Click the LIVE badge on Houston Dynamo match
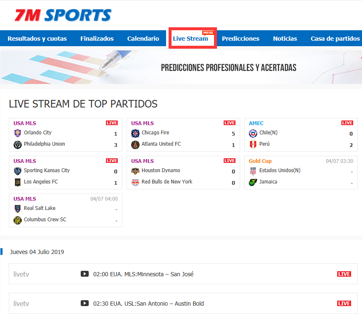Image resolution: width=362 pixels, height=317 pixels. [x=230, y=161]
